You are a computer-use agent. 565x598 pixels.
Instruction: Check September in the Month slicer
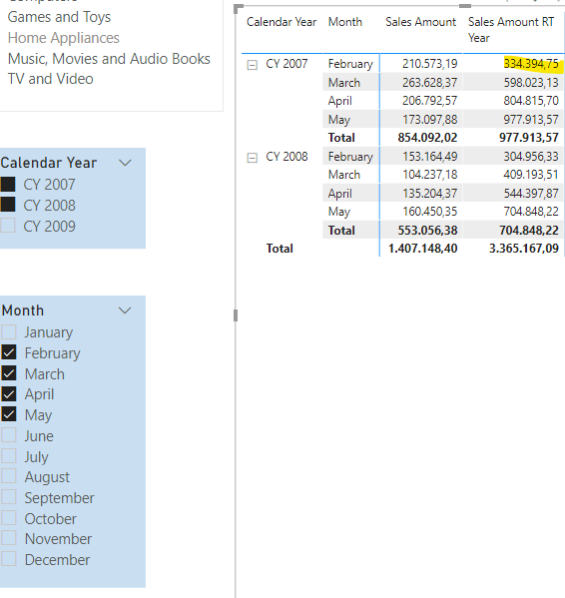[9, 497]
